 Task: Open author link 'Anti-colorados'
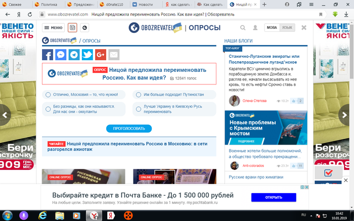tap(253, 166)
